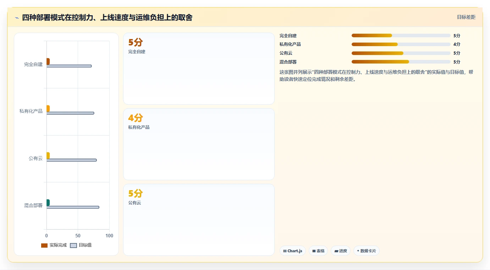
Task: Select the 公有云 target bar in chart
Action: pyautogui.click(x=72, y=160)
